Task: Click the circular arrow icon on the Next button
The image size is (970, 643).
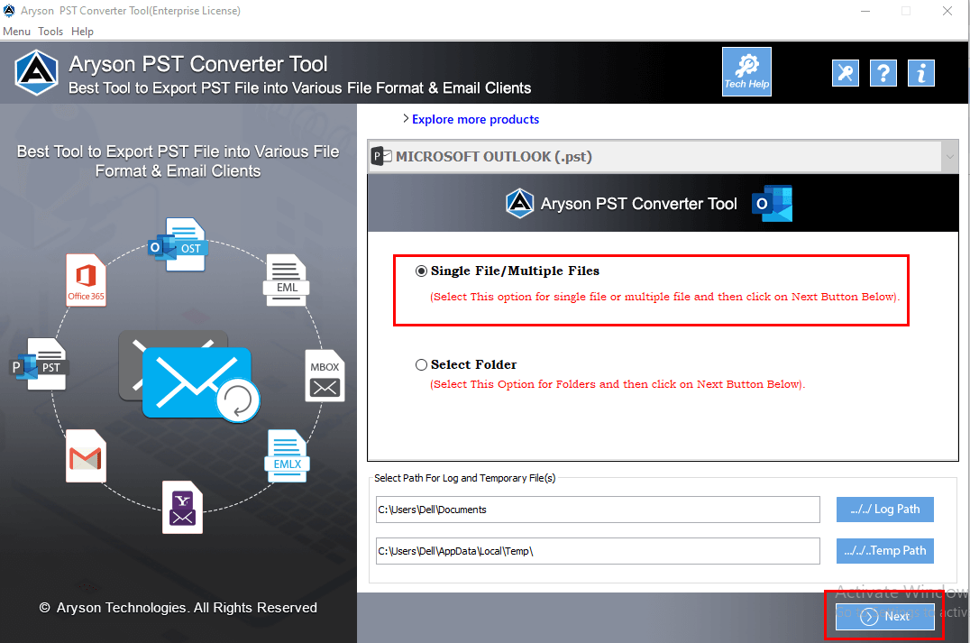Action: coord(868,617)
